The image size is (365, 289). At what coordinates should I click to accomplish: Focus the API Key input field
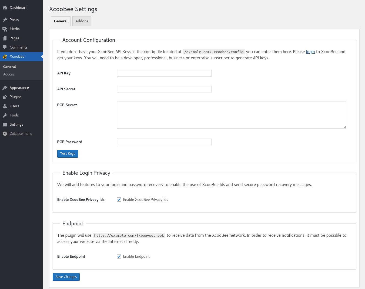[164, 73]
